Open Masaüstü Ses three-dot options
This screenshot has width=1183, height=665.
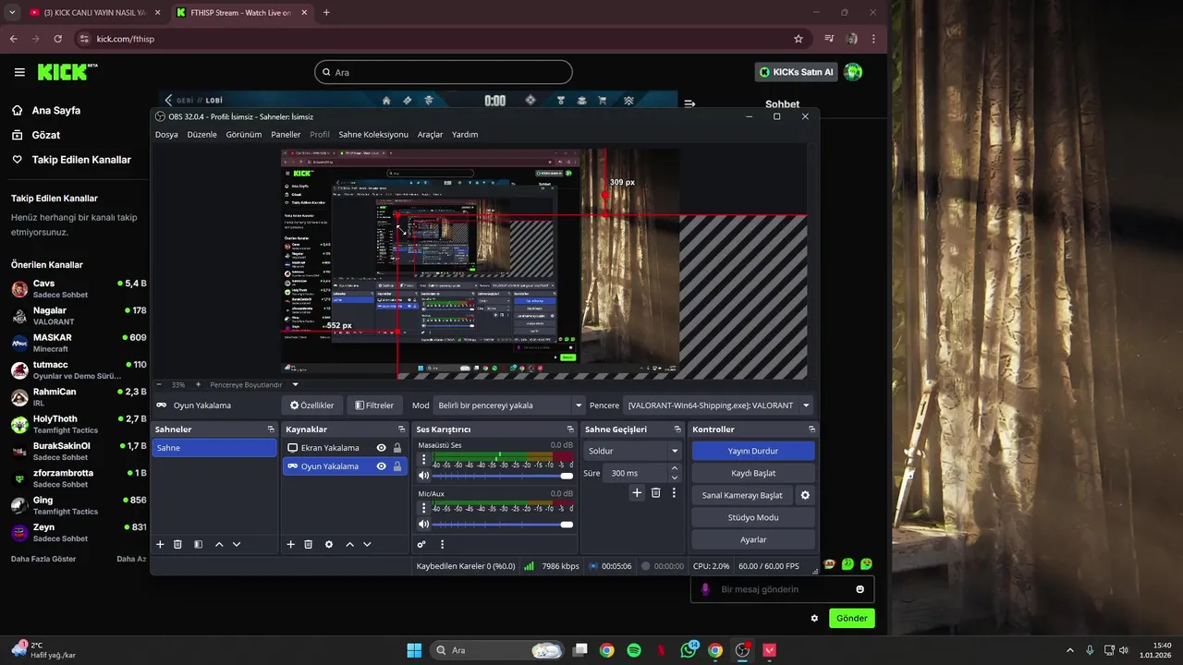[x=424, y=459]
